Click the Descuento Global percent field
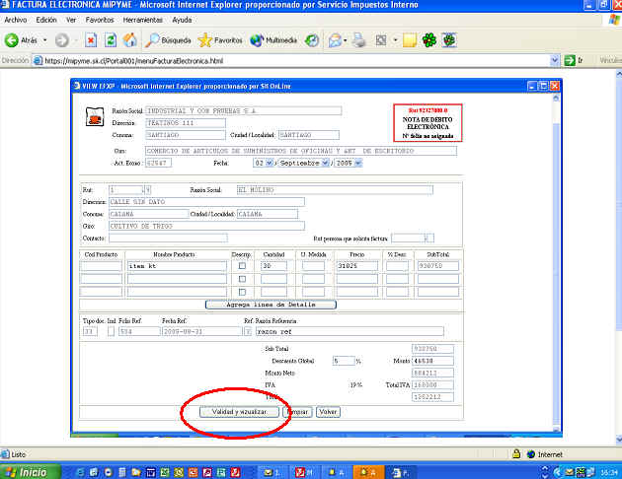This screenshot has height=479, width=622. click(x=344, y=361)
